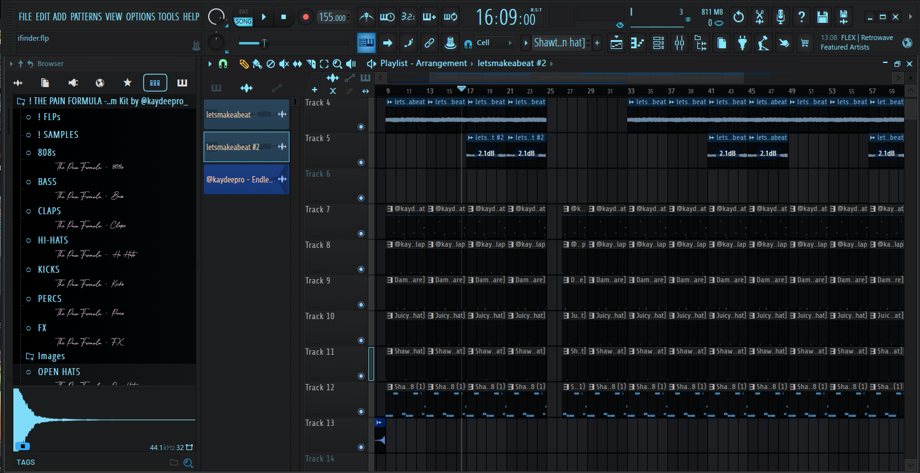This screenshot has width=920, height=473.
Task: Select the paint tool in the playlist toolbar
Action: point(257,64)
